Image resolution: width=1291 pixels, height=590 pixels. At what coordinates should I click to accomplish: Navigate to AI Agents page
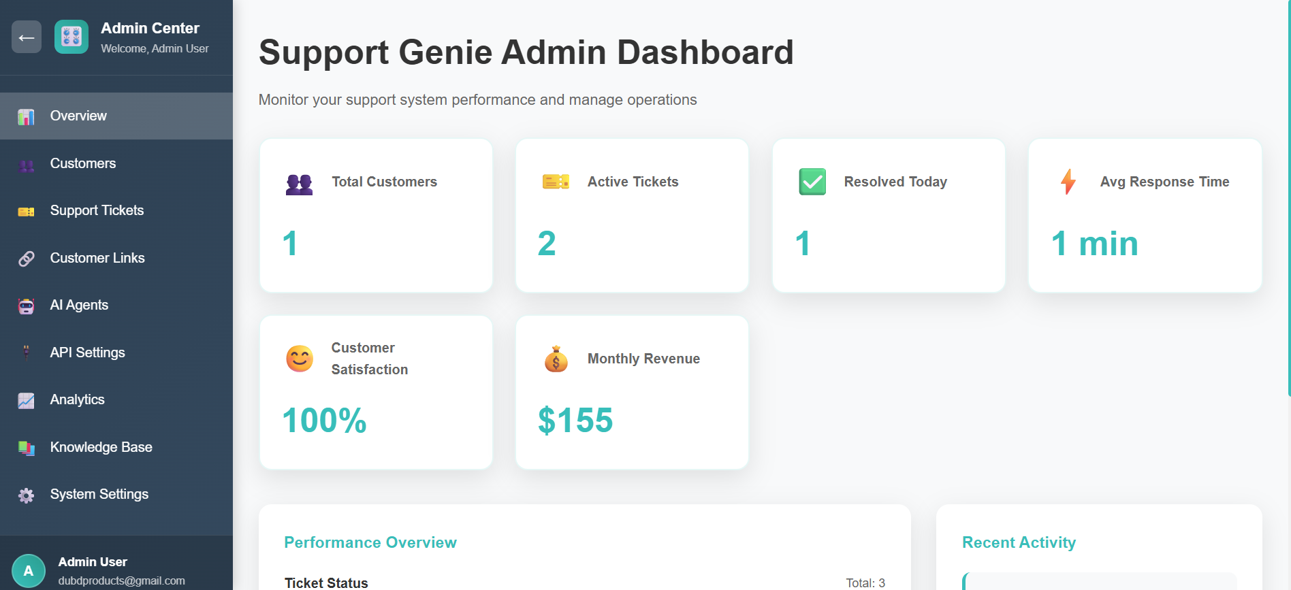pyautogui.click(x=116, y=305)
